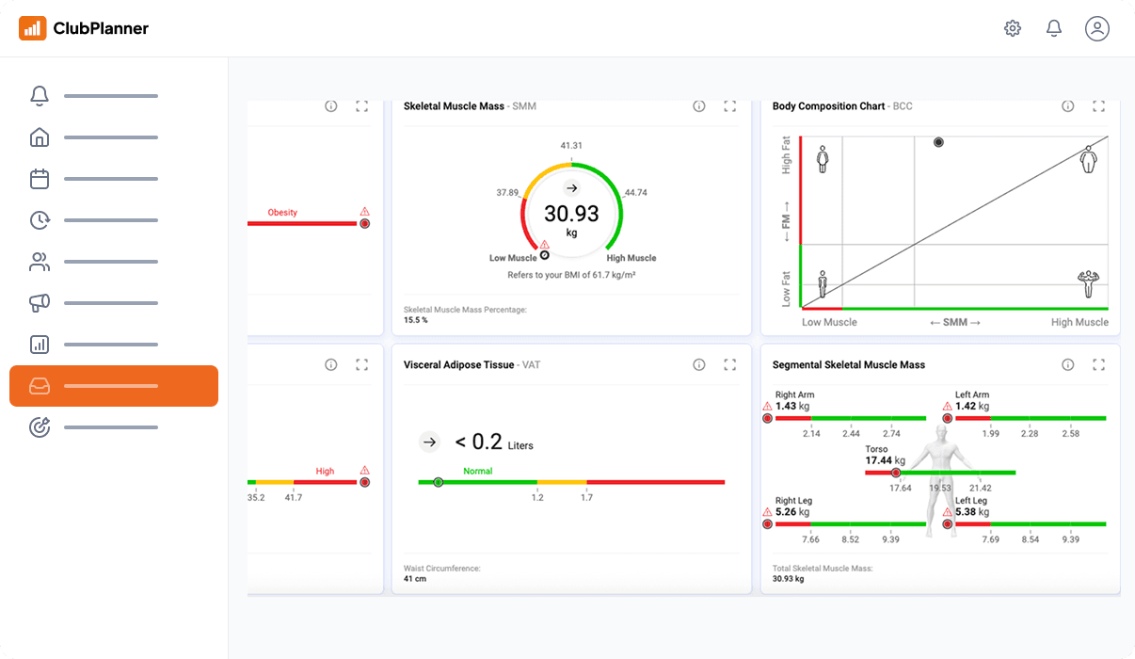1135x659 pixels.
Task: Click the data point in Body Composition Chart
Action: point(938,142)
